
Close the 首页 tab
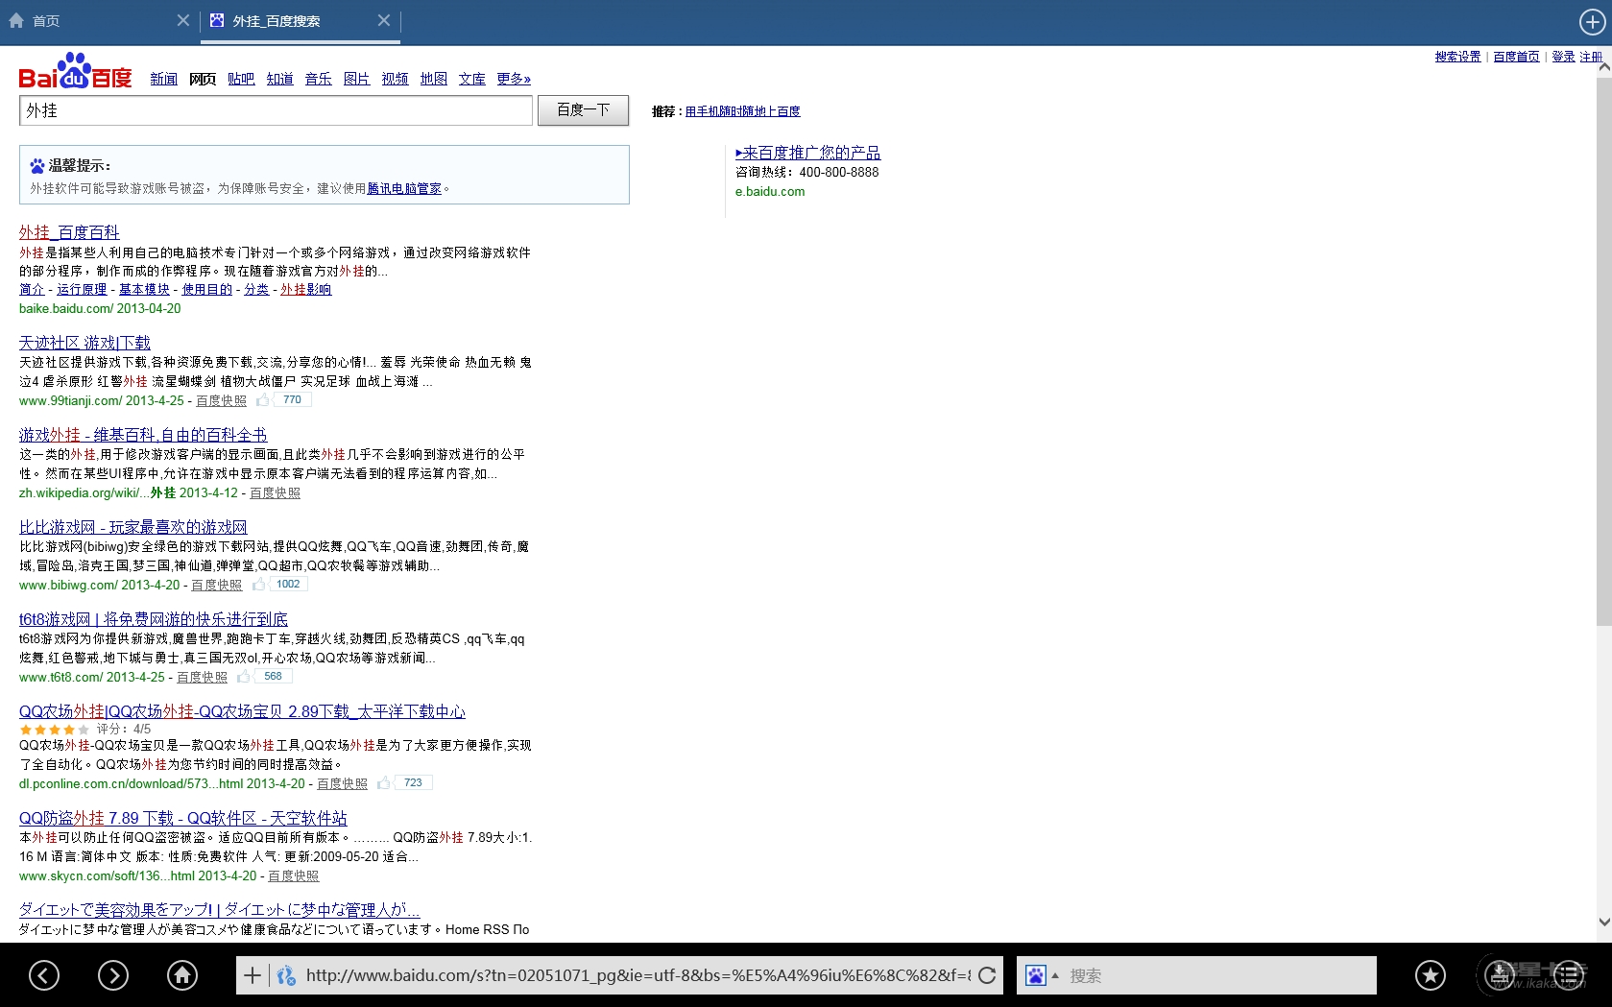[x=183, y=20]
